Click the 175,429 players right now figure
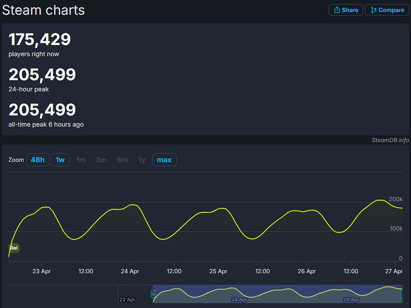Screen dimensions: 411x308 click(40, 40)
